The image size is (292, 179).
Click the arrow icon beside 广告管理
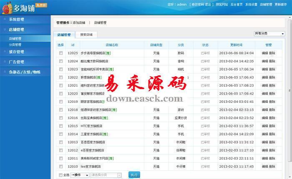(5, 62)
